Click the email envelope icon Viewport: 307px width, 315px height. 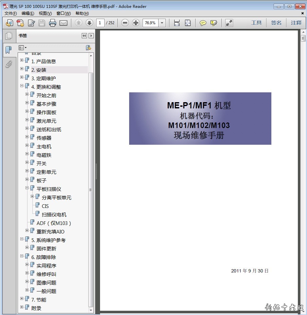pos(63,23)
